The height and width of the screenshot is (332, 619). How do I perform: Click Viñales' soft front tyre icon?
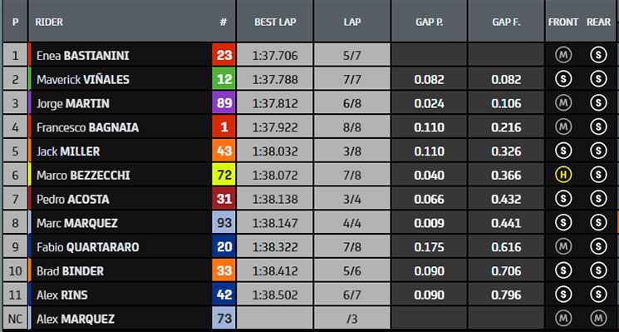(x=563, y=79)
